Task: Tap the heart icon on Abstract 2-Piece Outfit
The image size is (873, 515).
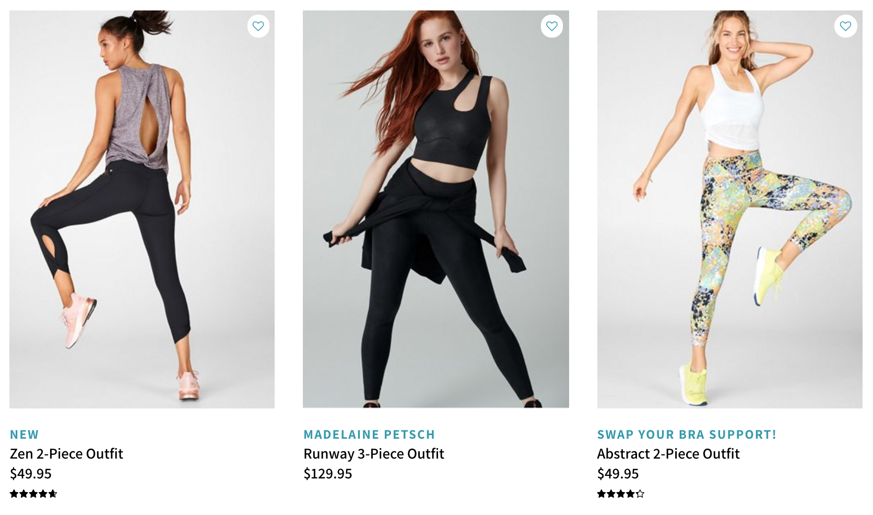Action: tap(845, 26)
